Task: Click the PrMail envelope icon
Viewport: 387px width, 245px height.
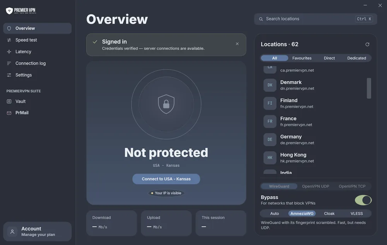Action: [x=9, y=113]
